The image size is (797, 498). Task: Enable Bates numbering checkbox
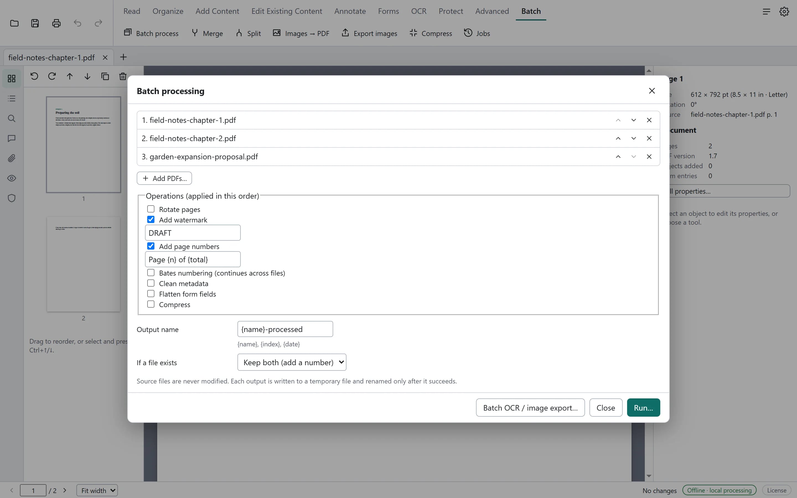click(151, 273)
